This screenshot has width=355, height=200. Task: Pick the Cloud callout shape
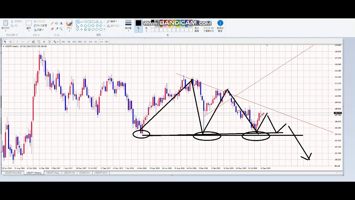(x=101, y=29)
